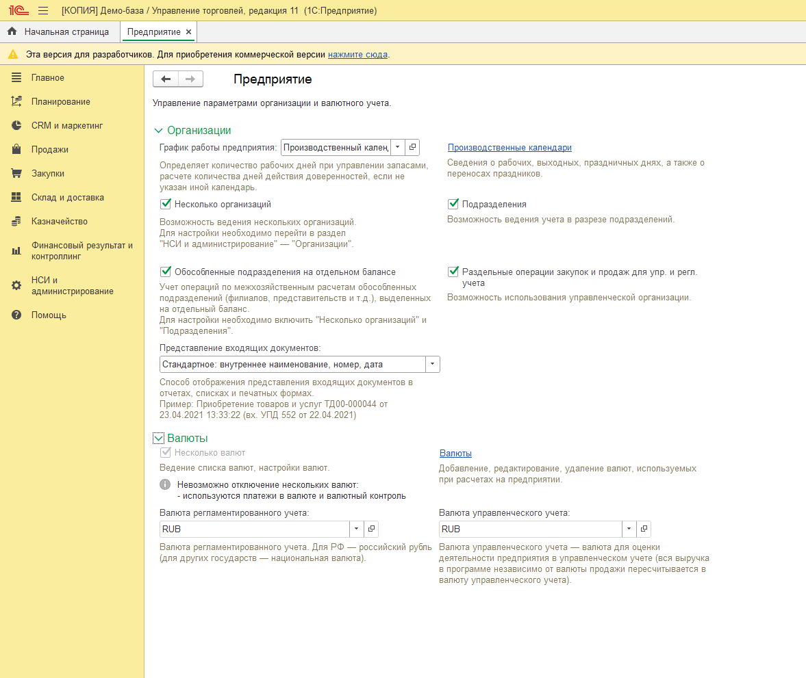Open the Планирование section
The image size is (806, 678).
[61, 102]
